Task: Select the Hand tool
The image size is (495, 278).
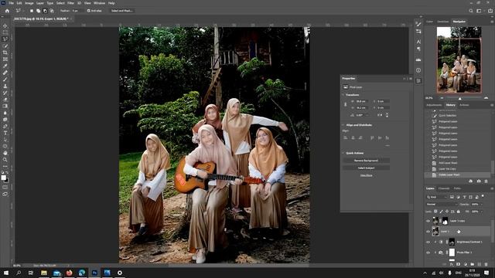Action: pos(5,153)
